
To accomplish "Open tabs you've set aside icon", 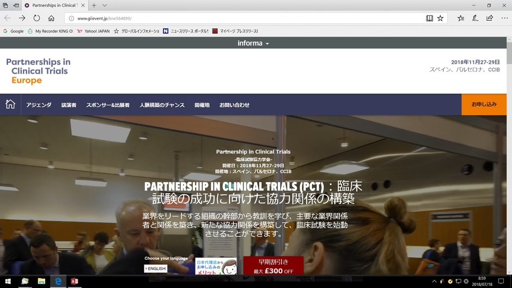I will (x=5, y=5).
